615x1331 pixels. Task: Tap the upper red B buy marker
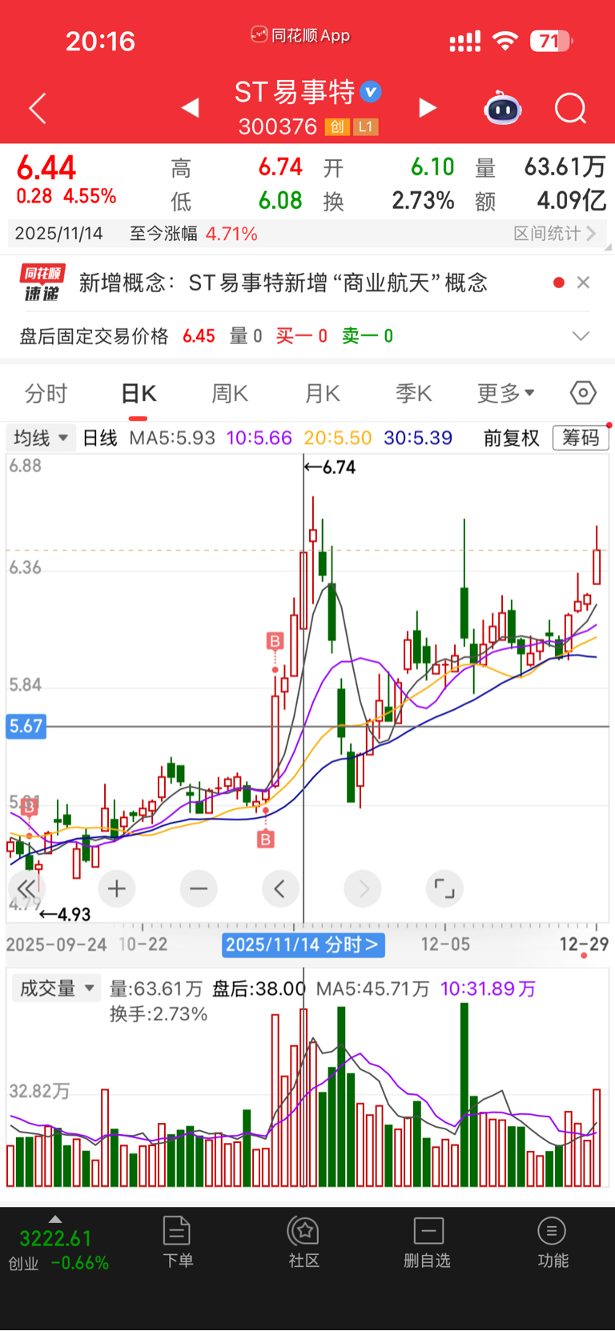pos(275,641)
